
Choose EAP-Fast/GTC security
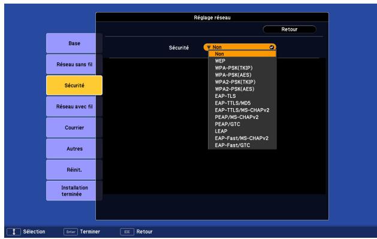(242, 145)
